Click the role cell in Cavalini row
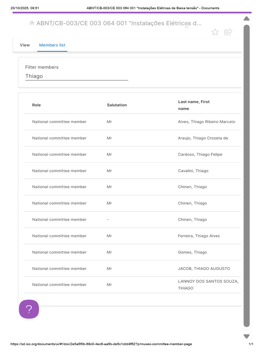 [x=59, y=171]
